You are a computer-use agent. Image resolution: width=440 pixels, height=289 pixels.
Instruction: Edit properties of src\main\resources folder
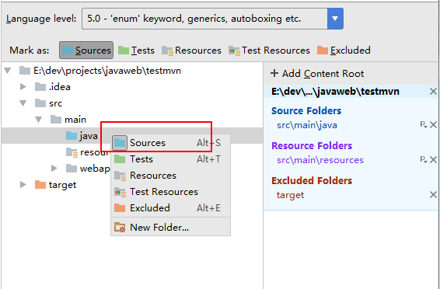coord(424,160)
